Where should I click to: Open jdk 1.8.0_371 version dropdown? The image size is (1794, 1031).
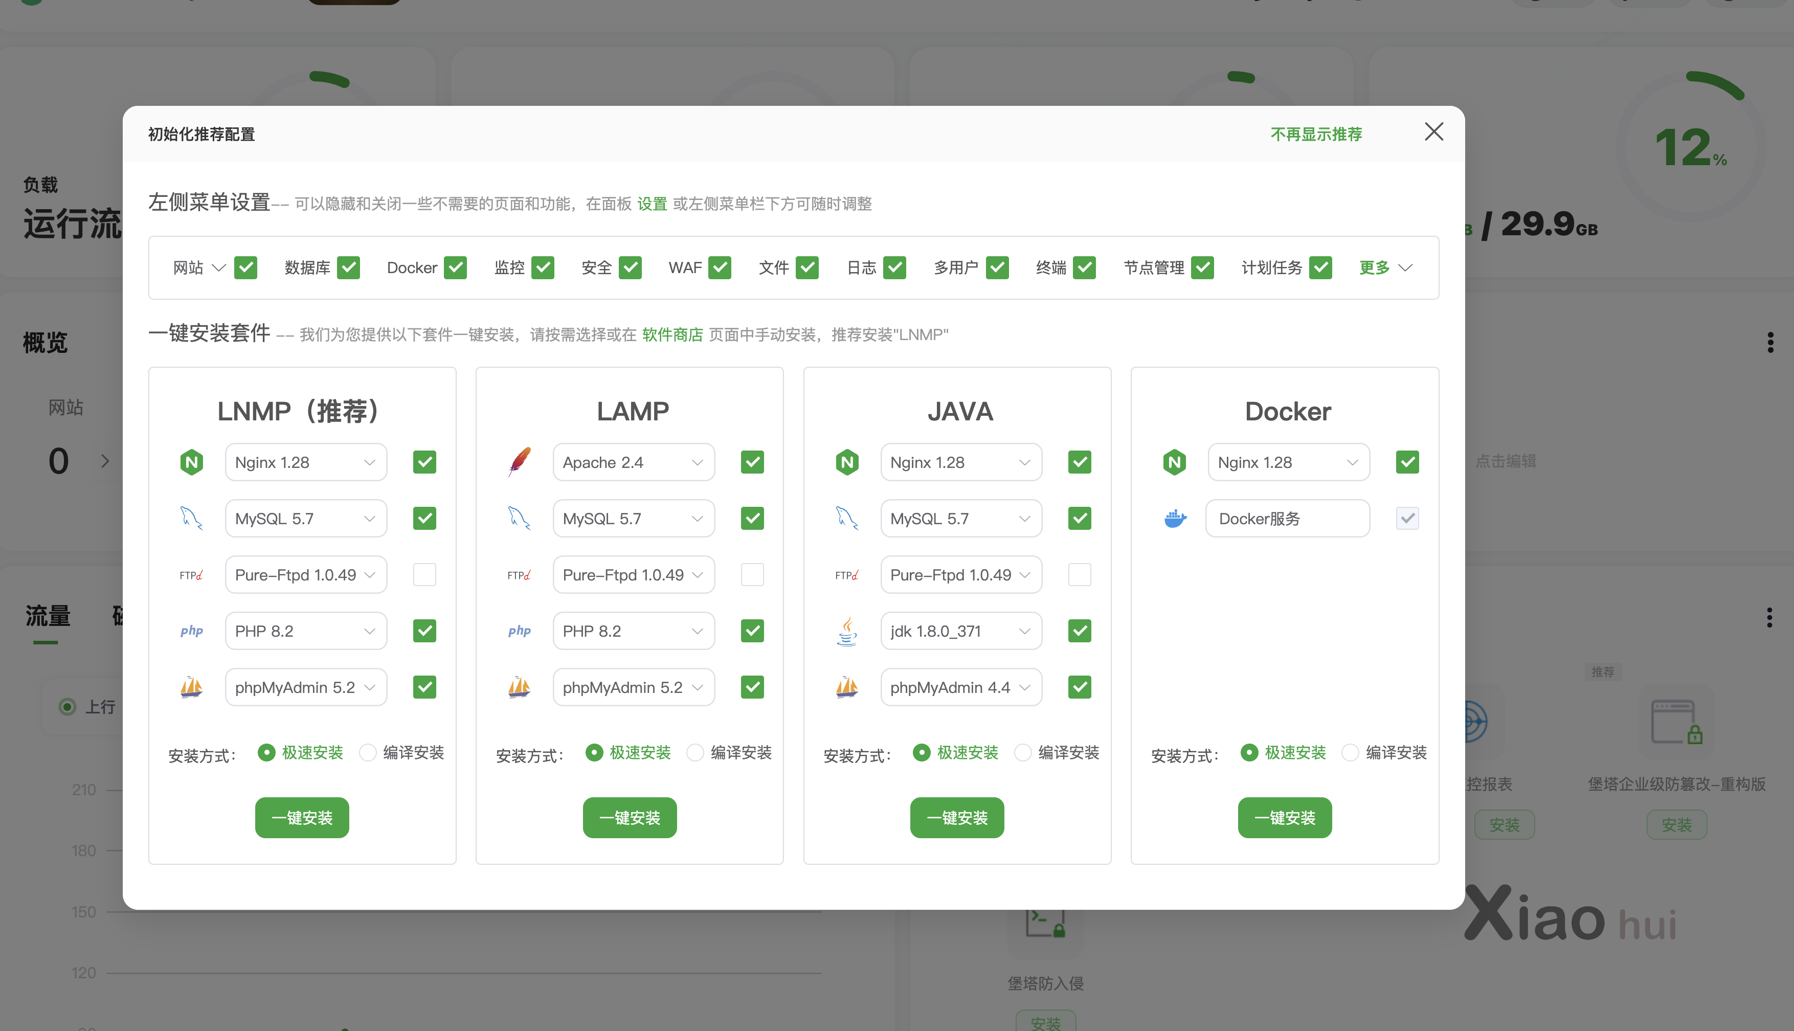(961, 631)
